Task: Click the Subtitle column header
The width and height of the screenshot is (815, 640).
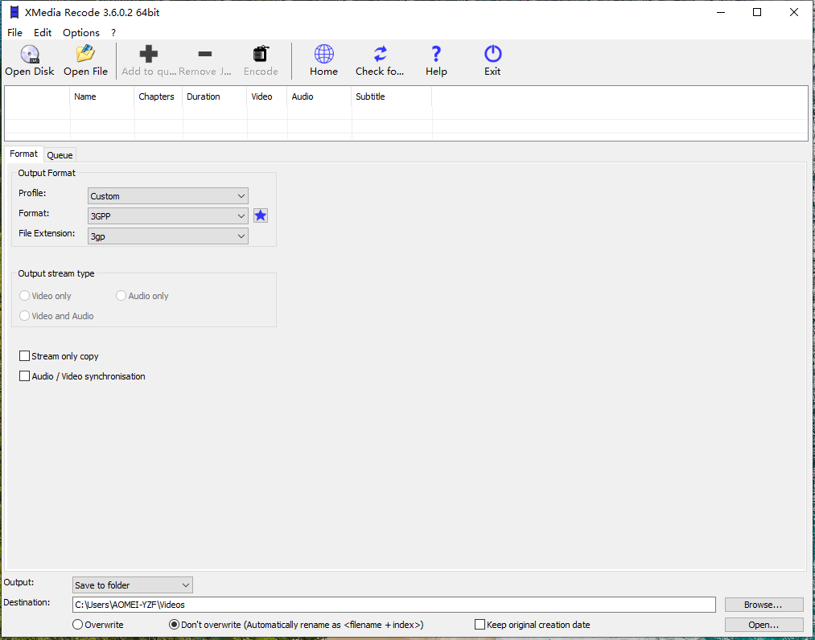Action: click(391, 96)
